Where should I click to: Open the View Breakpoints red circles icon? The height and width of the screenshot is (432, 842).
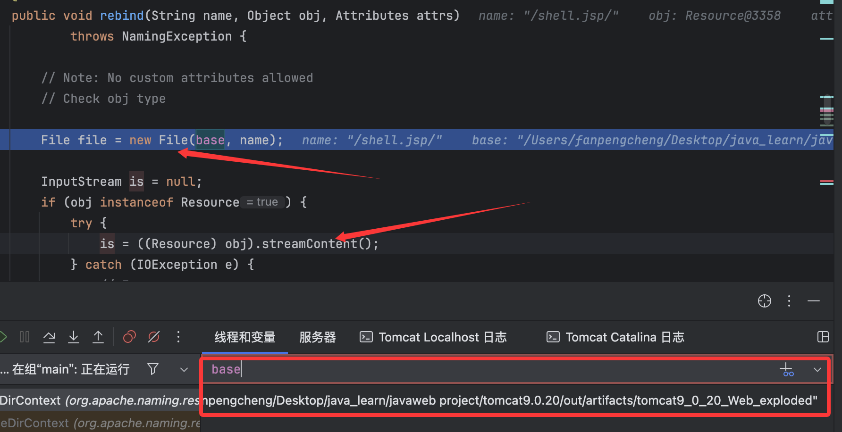coord(129,337)
